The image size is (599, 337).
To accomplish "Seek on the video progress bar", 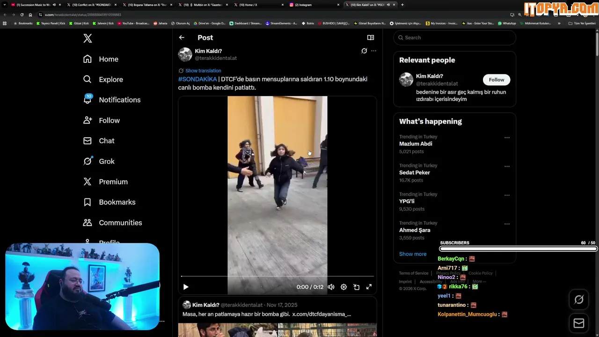I will (278, 277).
